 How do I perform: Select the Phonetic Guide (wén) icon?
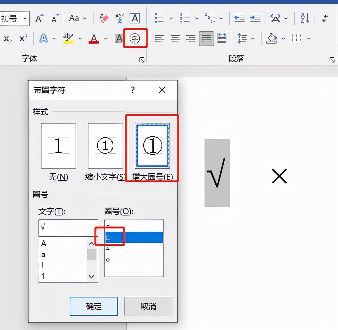click(x=120, y=18)
